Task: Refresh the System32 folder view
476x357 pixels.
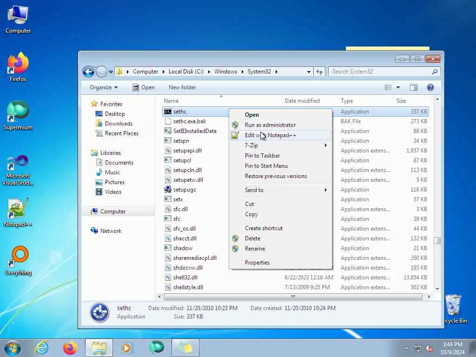Action: point(319,72)
